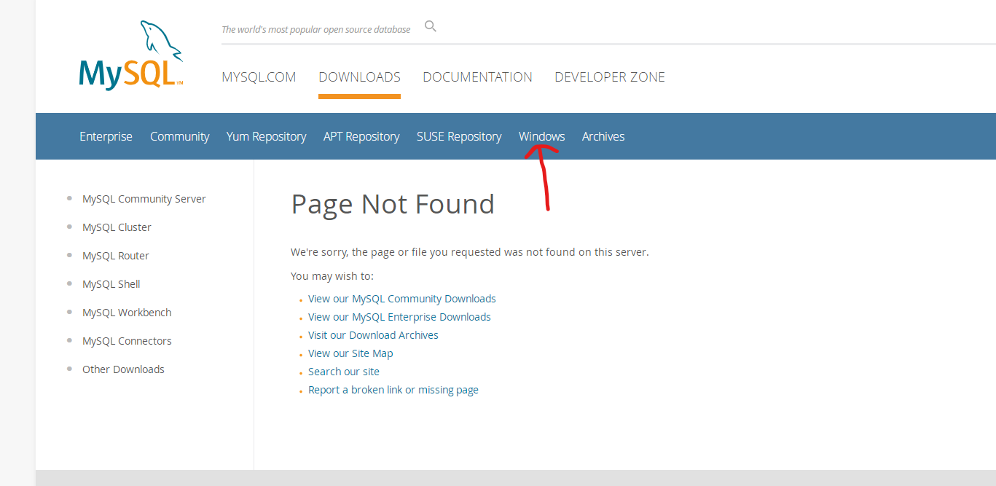Click the Page Not Found heading
This screenshot has height=486, width=996.
393,204
